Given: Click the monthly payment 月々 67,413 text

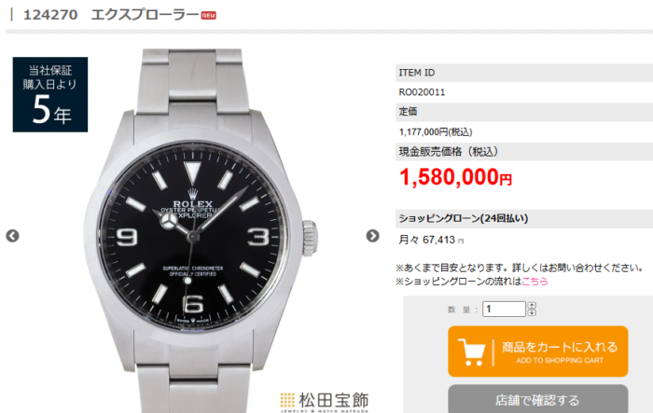Looking at the screenshot, I should pyautogui.click(x=431, y=240).
